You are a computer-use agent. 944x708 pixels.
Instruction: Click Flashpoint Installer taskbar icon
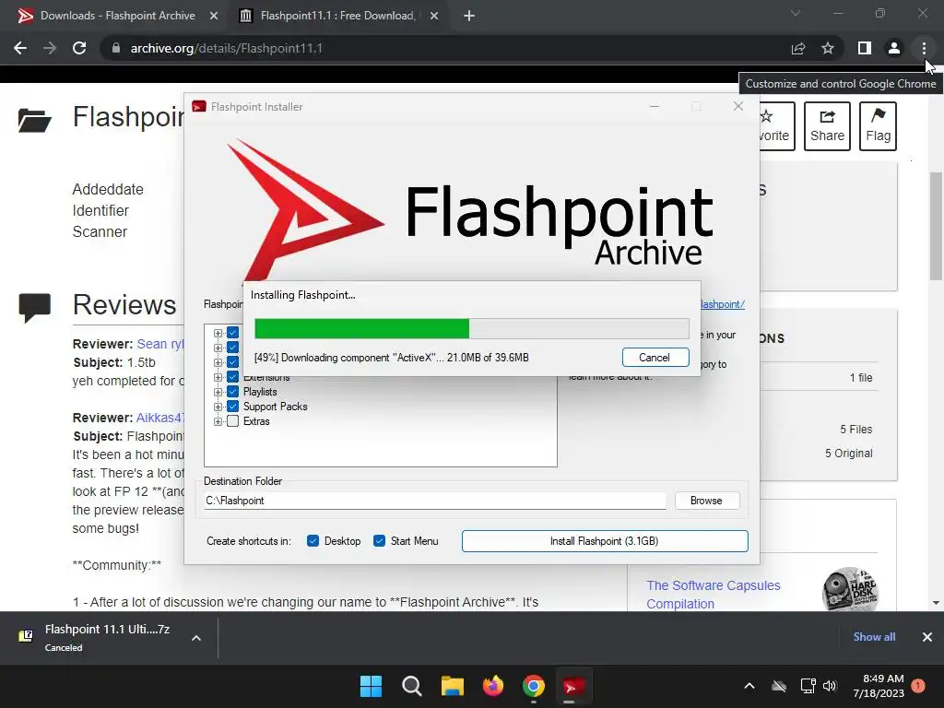tap(573, 686)
